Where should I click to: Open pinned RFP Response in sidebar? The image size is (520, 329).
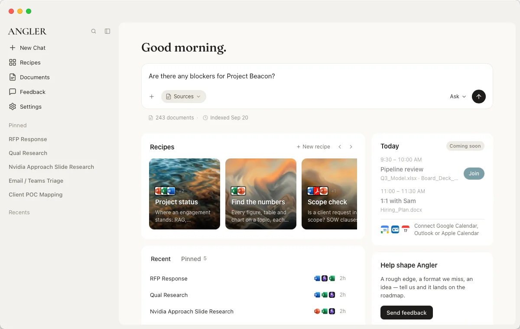tap(28, 139)
